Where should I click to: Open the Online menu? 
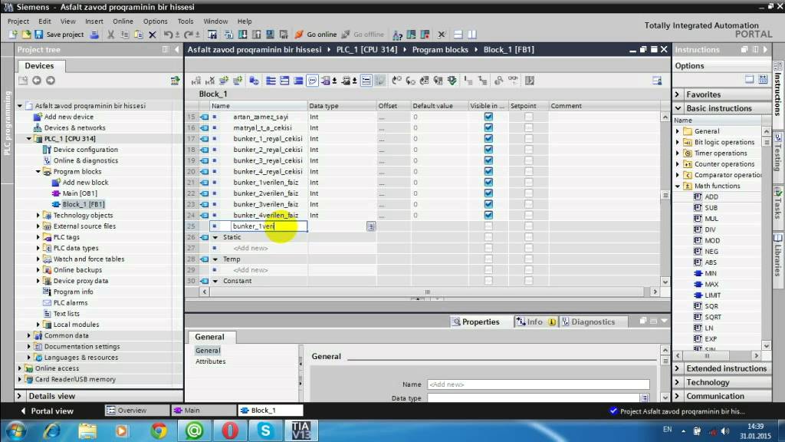123,21
